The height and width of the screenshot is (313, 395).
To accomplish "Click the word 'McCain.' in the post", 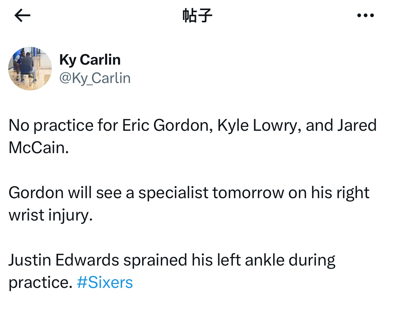I will 39,148.
